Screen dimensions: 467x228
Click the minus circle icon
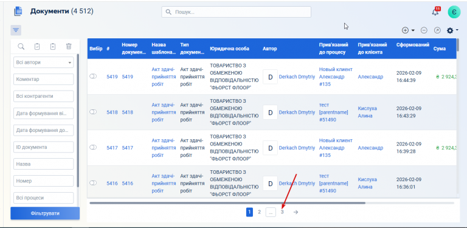coord(424,30)
